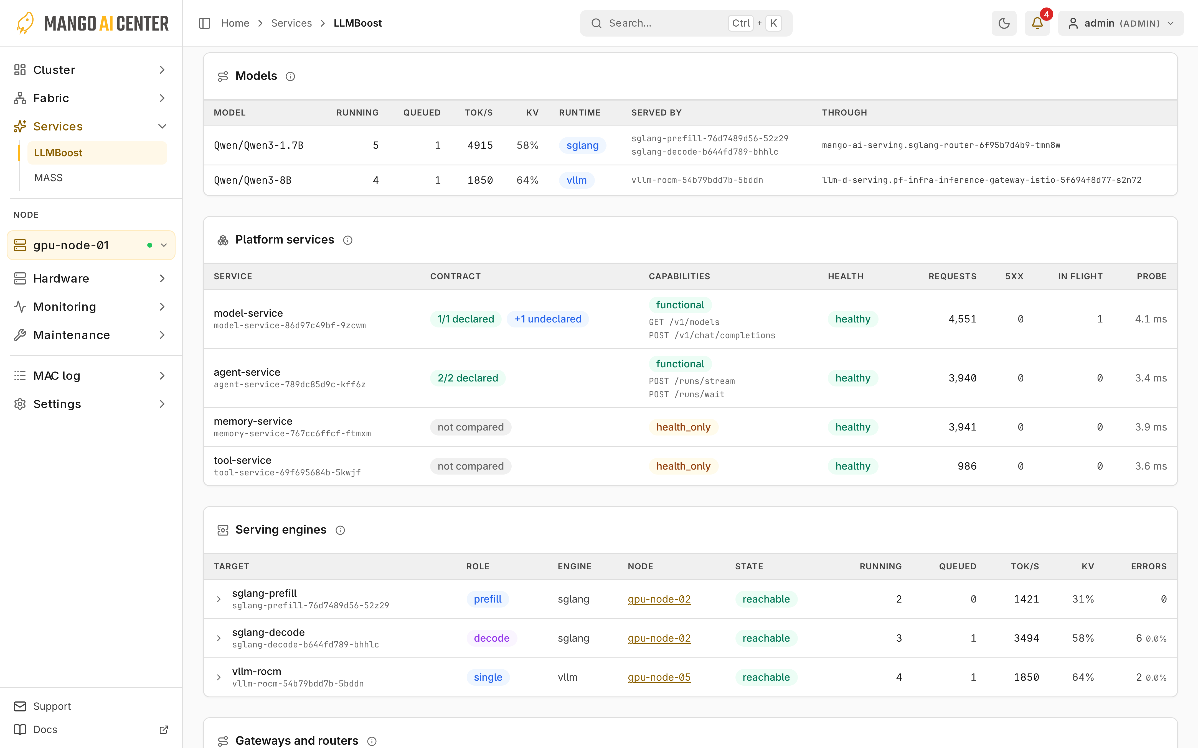Select LLMBoost in sidebar
Screen dimensions: 1198x748
(97, 153)
